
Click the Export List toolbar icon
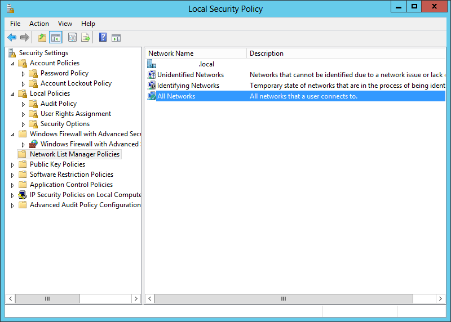(x=86, y=37)
